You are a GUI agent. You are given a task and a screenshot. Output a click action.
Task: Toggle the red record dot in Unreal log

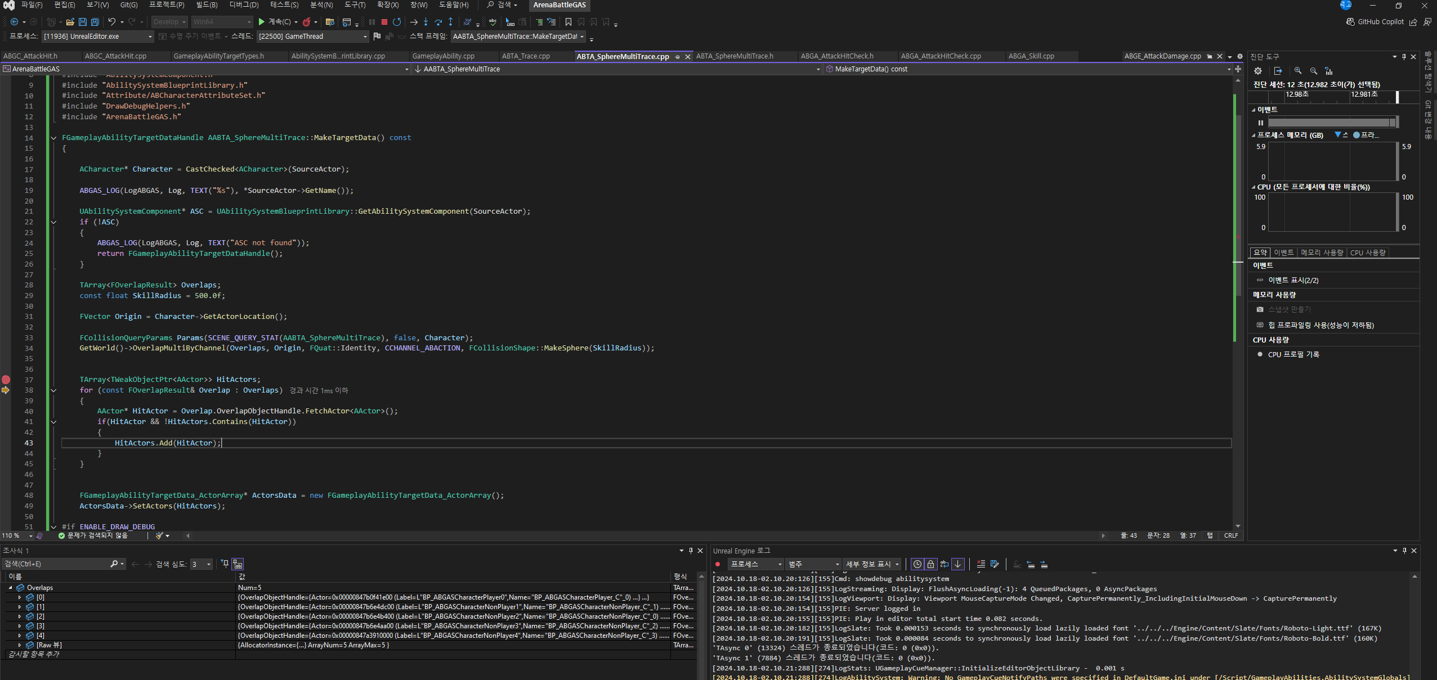pos(718,564)
